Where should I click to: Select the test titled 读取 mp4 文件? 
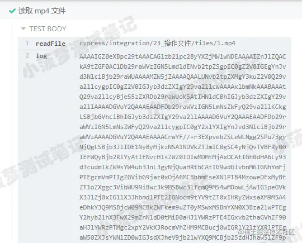coord(42,11)
